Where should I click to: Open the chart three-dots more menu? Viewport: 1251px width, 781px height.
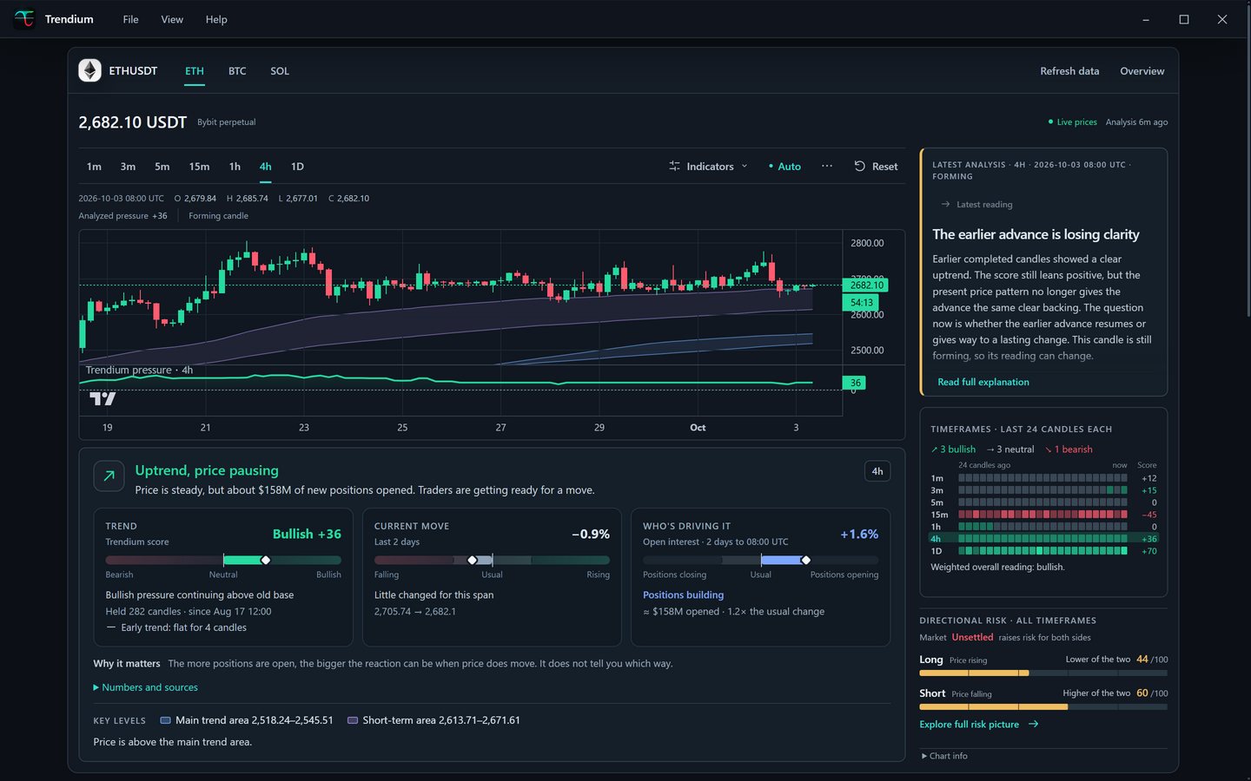(x=827, y=166)
